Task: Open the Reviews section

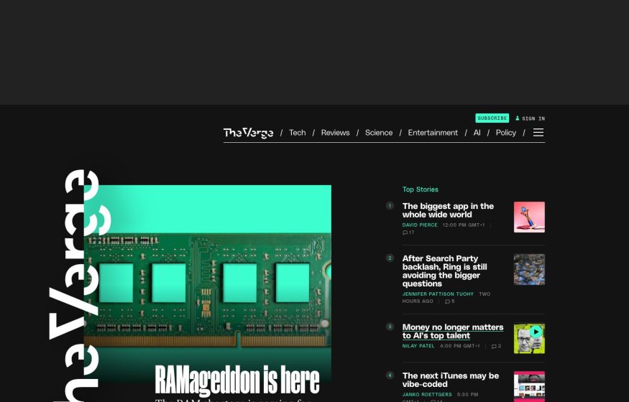Action: click(x=336, y=133)
